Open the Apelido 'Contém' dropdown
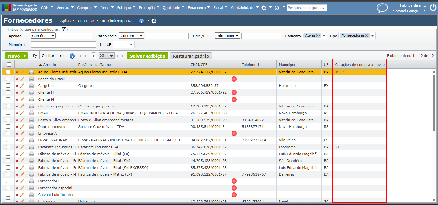This screenshot has height=205, width=438. coord(43,36)
